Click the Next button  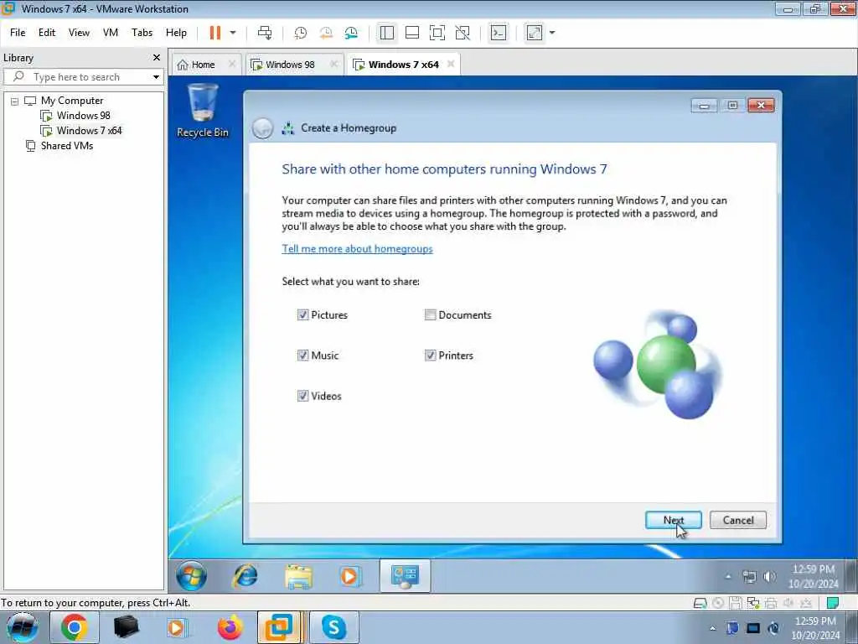click(673, 520)
